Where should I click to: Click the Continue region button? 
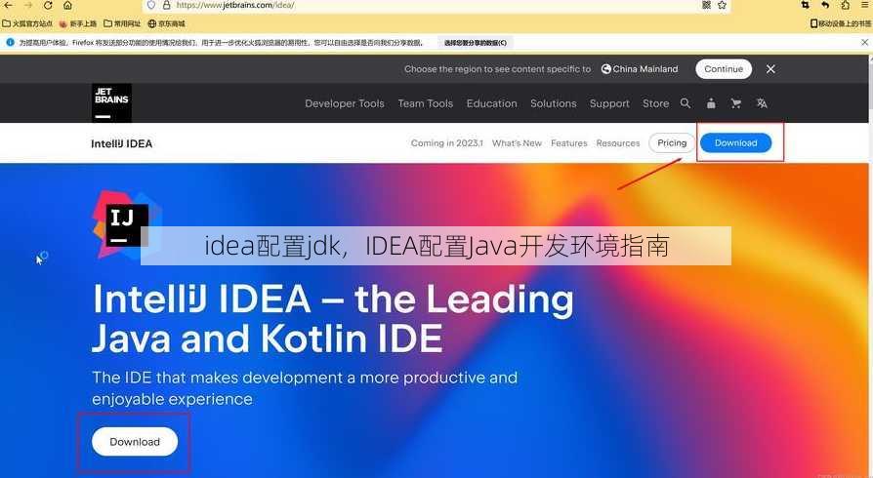pos(724,69)
